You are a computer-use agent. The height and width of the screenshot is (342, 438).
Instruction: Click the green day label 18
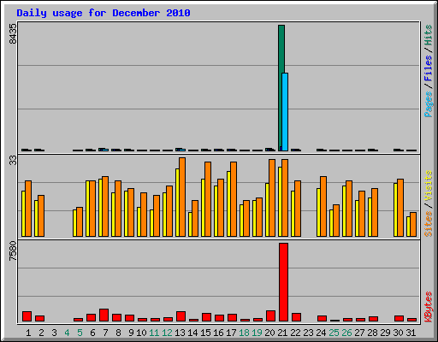click(x=244, y=333)
